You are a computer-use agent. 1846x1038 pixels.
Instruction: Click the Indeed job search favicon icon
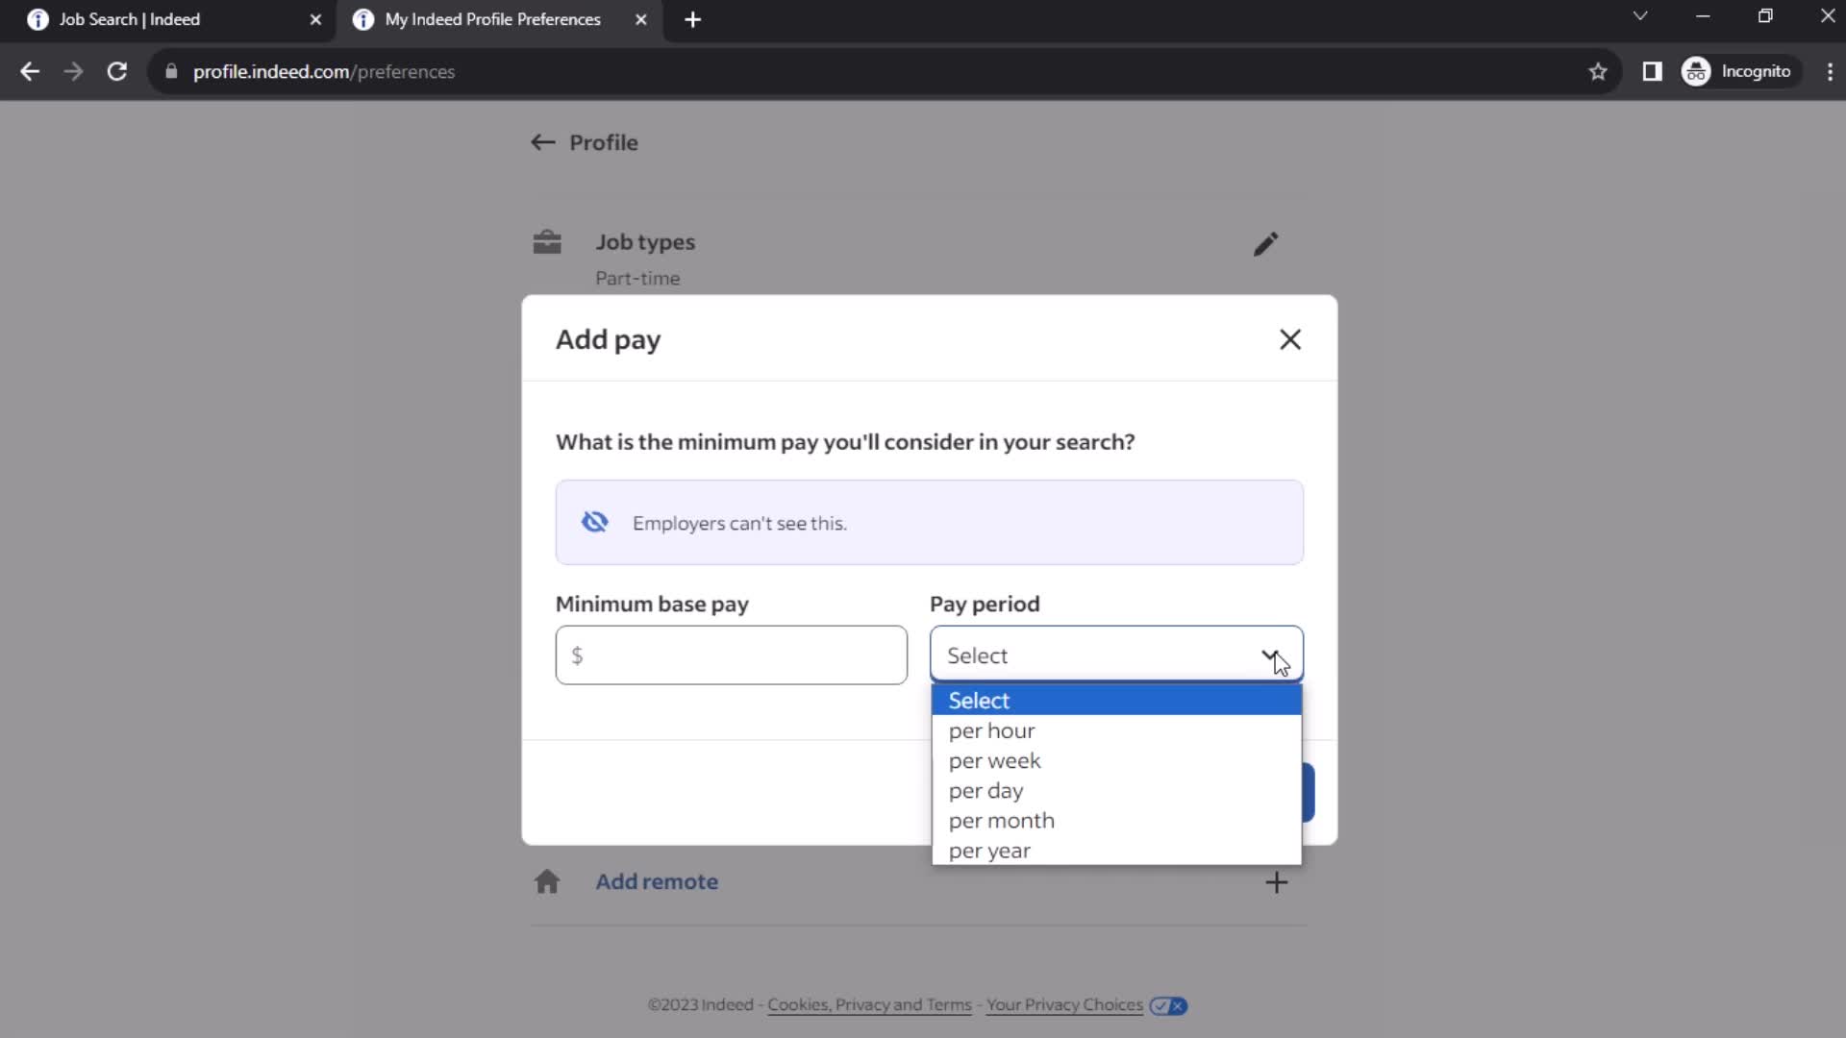click(37, 19)
